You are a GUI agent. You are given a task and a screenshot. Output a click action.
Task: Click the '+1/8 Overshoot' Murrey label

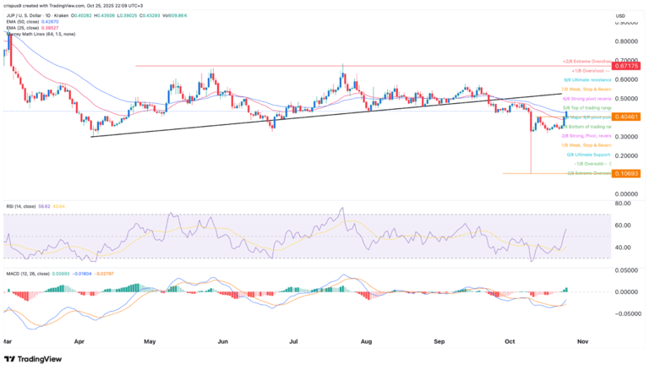(592, 71)
